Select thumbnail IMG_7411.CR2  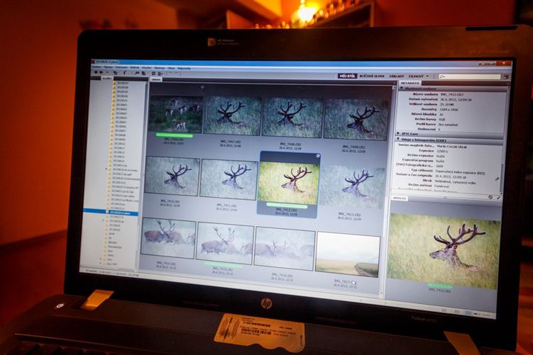click(229, 179)
